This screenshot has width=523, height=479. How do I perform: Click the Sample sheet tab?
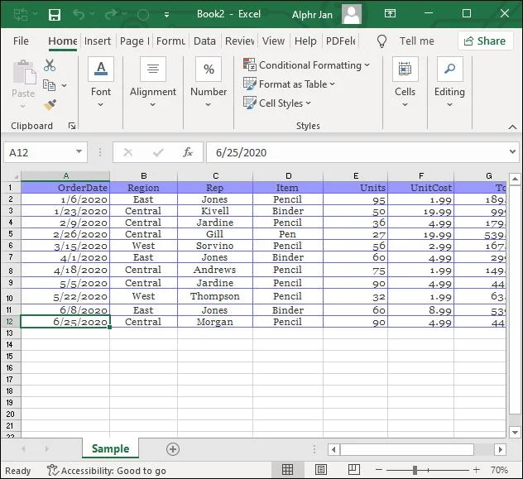coord(110,448)
